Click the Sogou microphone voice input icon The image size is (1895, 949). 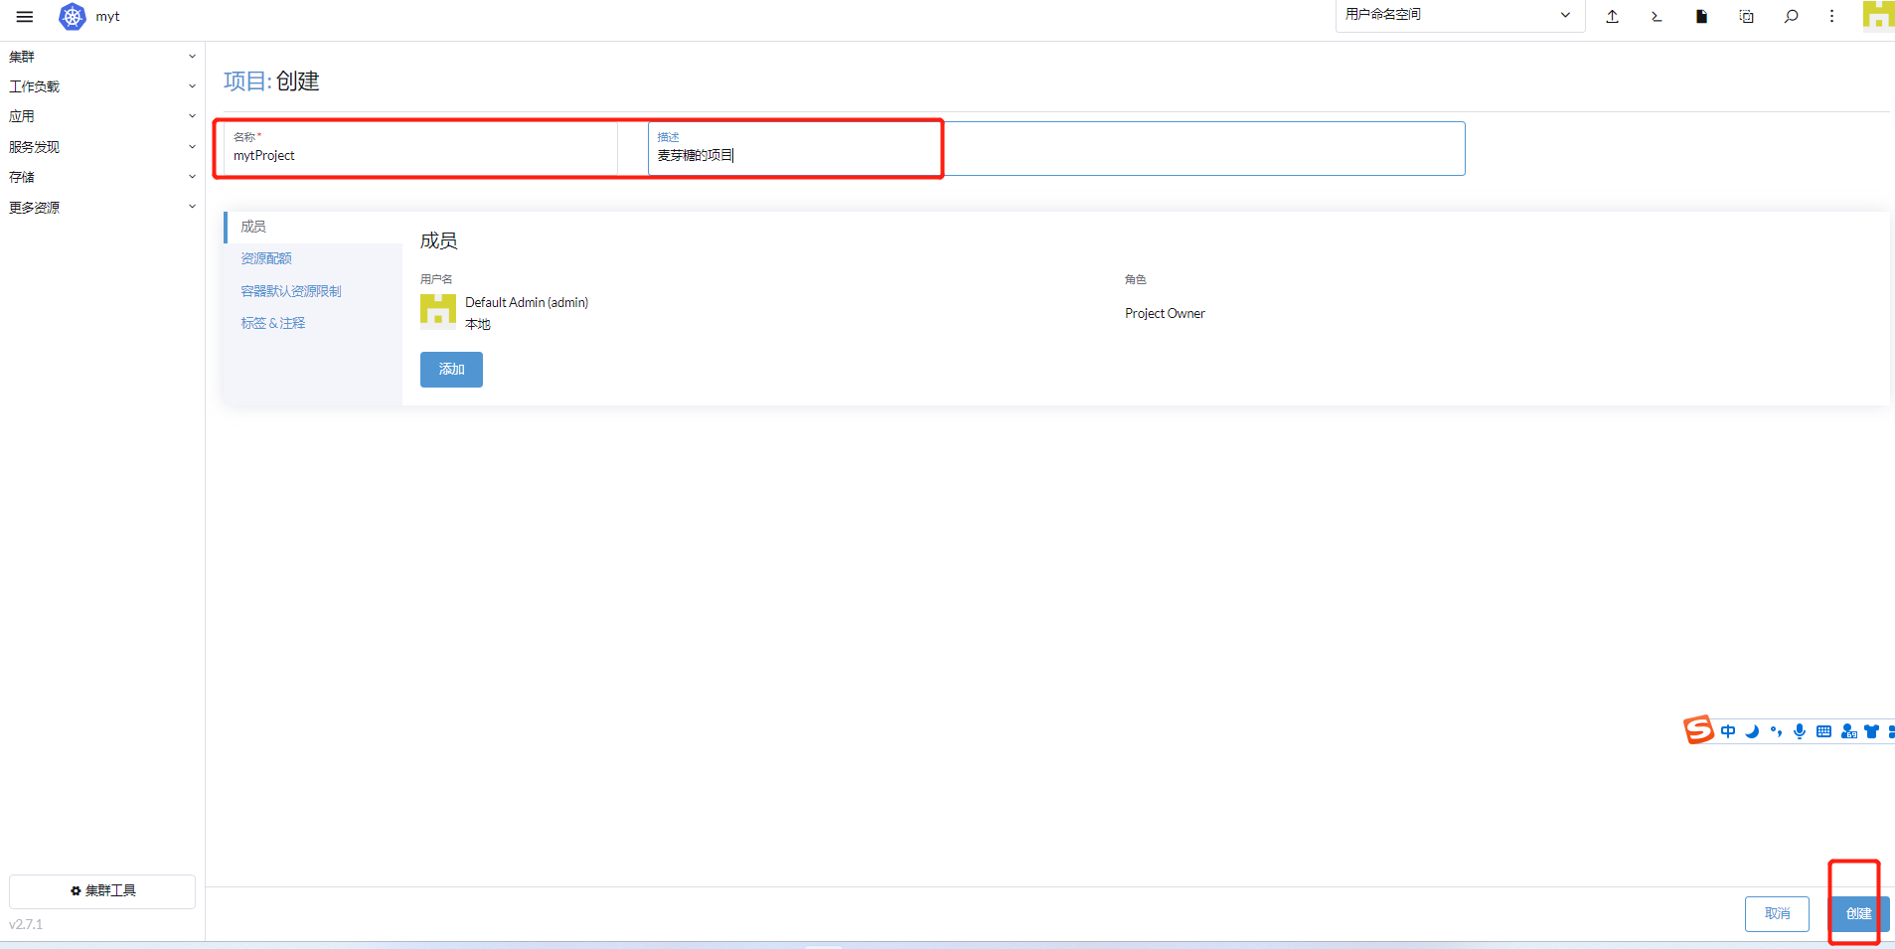[1800, 731]
